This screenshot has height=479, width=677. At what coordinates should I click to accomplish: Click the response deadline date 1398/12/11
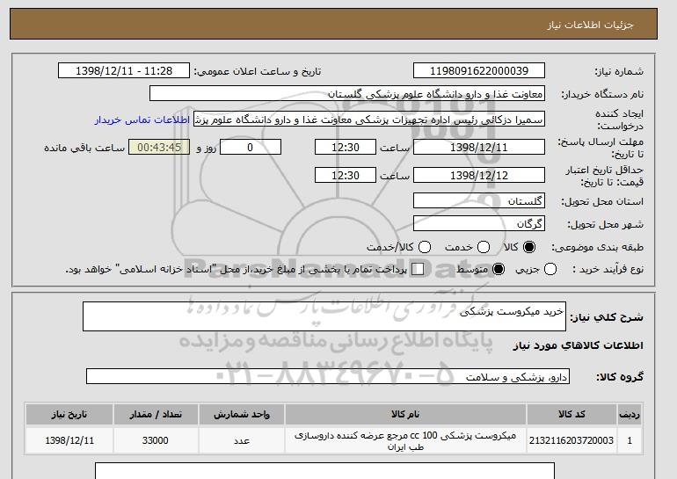pyautogui.click(x=479, y=147)
